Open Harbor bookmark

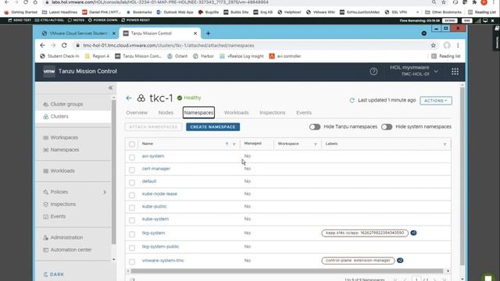[203, 56]
